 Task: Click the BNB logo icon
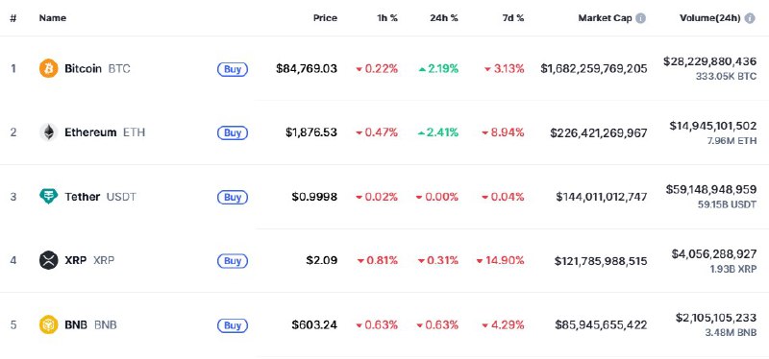click(x=49, y=324)
